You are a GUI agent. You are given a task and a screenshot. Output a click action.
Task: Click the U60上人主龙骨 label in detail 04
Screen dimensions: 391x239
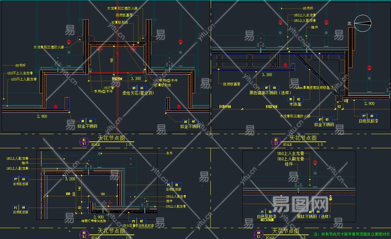291,154
